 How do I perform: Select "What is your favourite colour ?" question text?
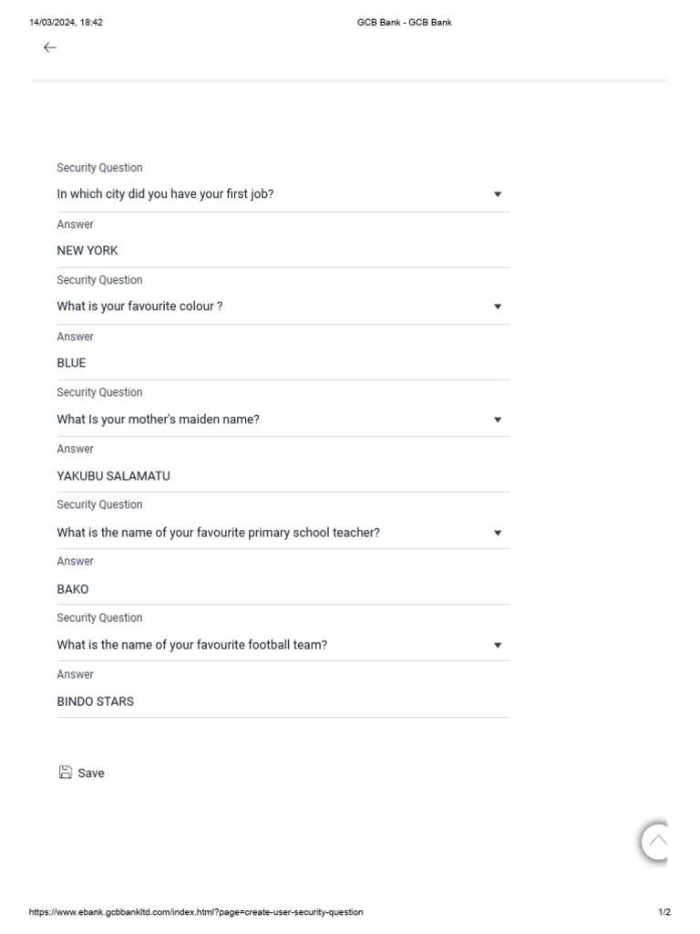pos(139,306)
